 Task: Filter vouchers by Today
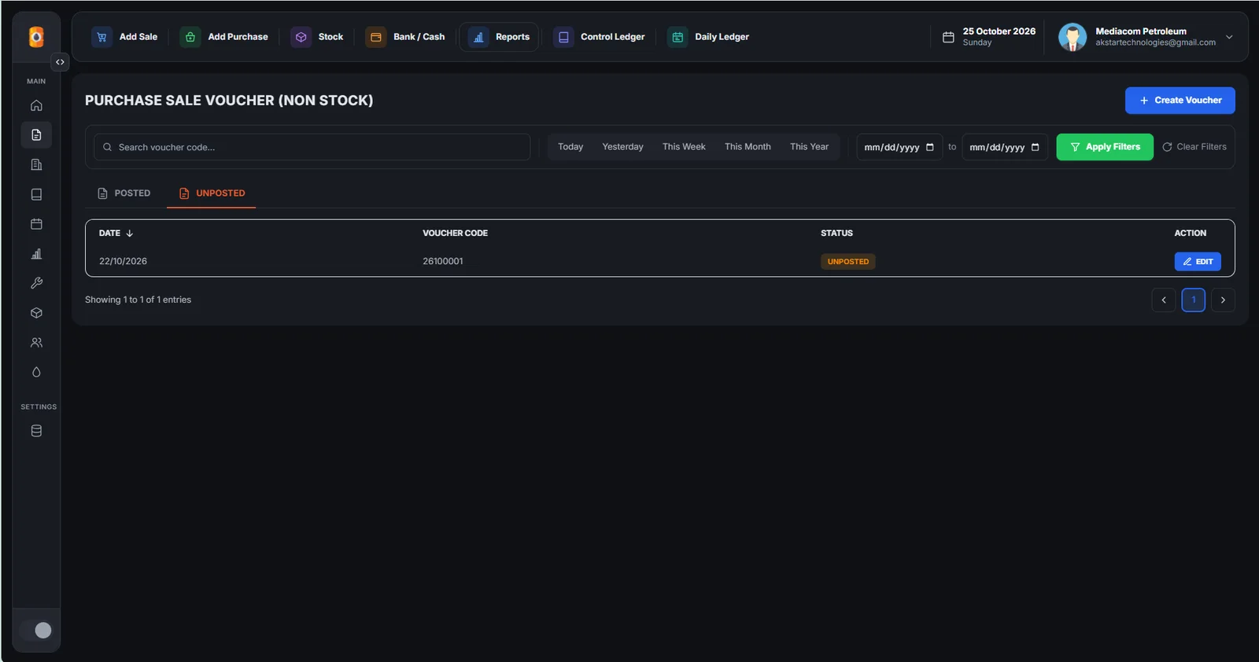(x=570, y=147)
